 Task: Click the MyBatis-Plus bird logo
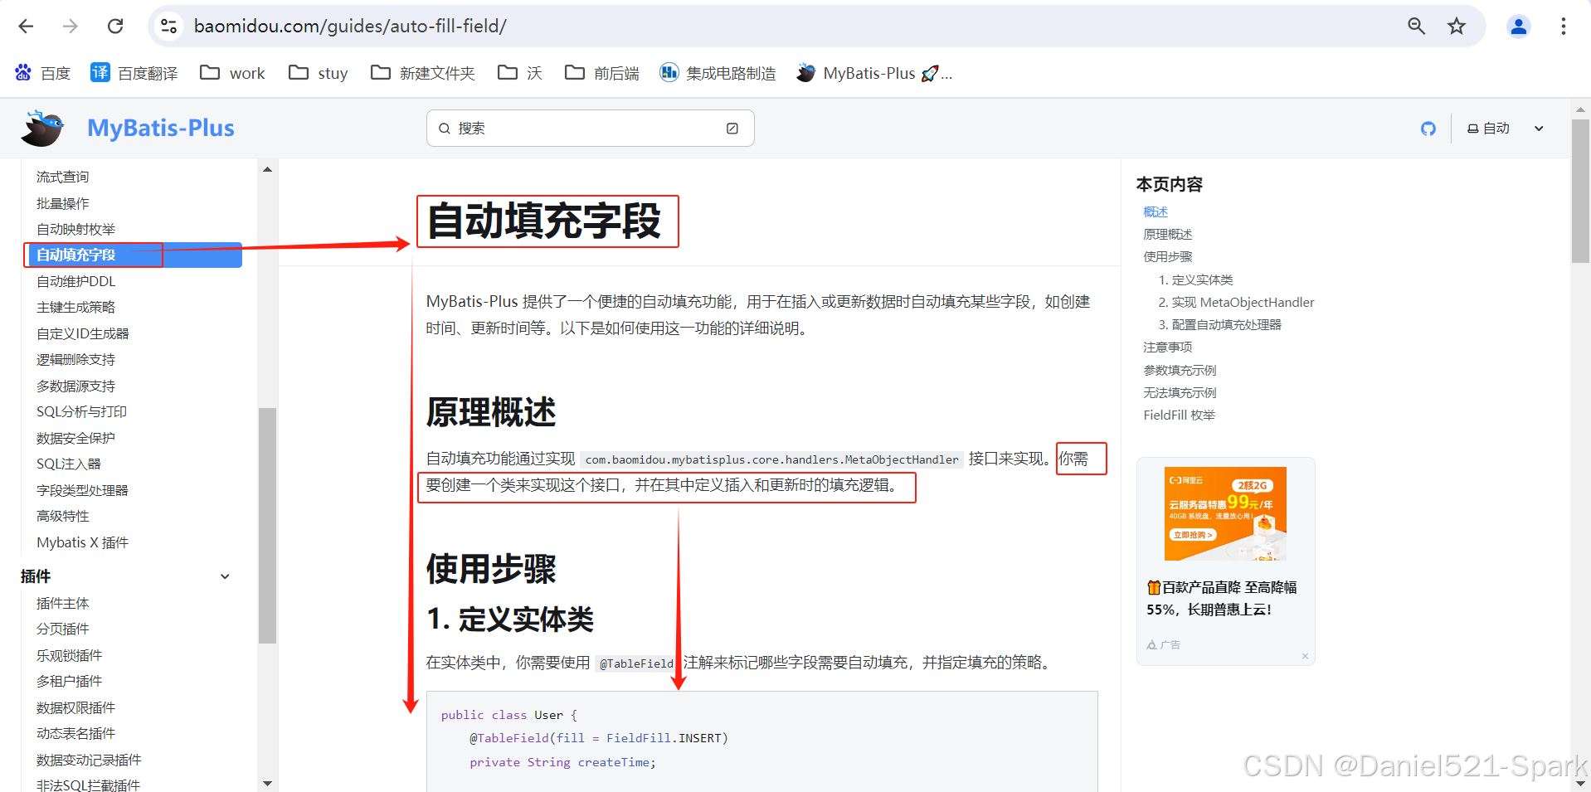[43, 129]
